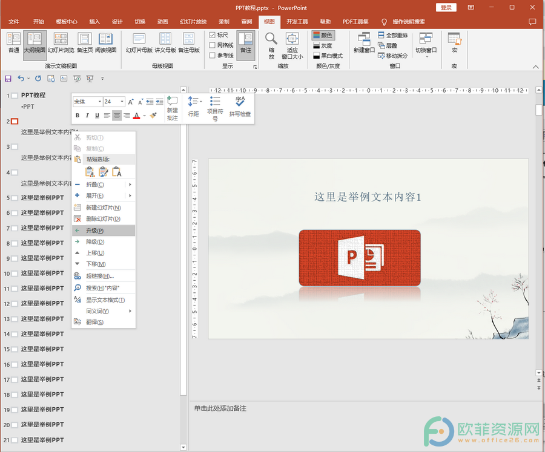Screen dimensions: 545x452
Task: Expand the Collapse (折叠) submenu arrow
Action: pos(130,185)
